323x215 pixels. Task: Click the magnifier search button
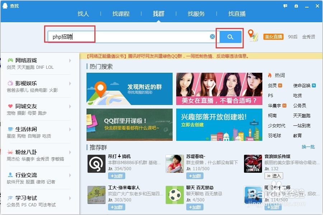230,37
